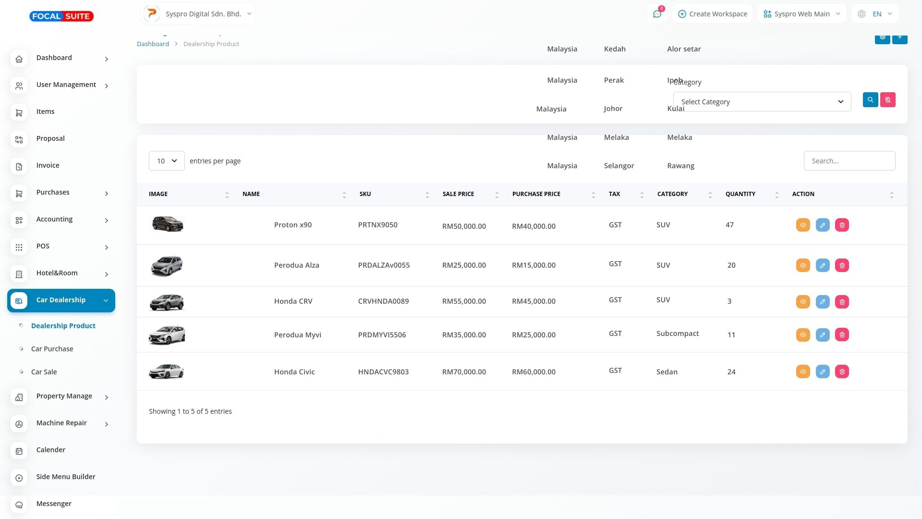
Task: Click the table Search input field
Action: tap(849, 161)
